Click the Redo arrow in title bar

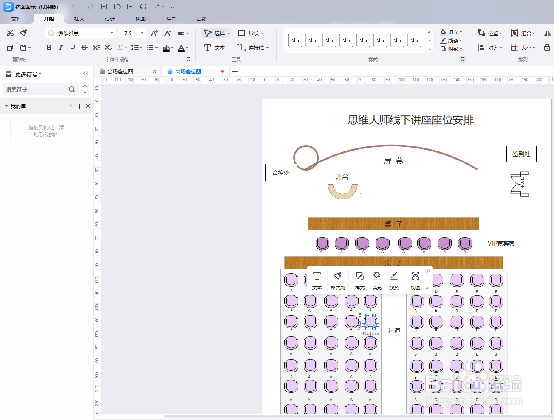(x=90, y=7)
